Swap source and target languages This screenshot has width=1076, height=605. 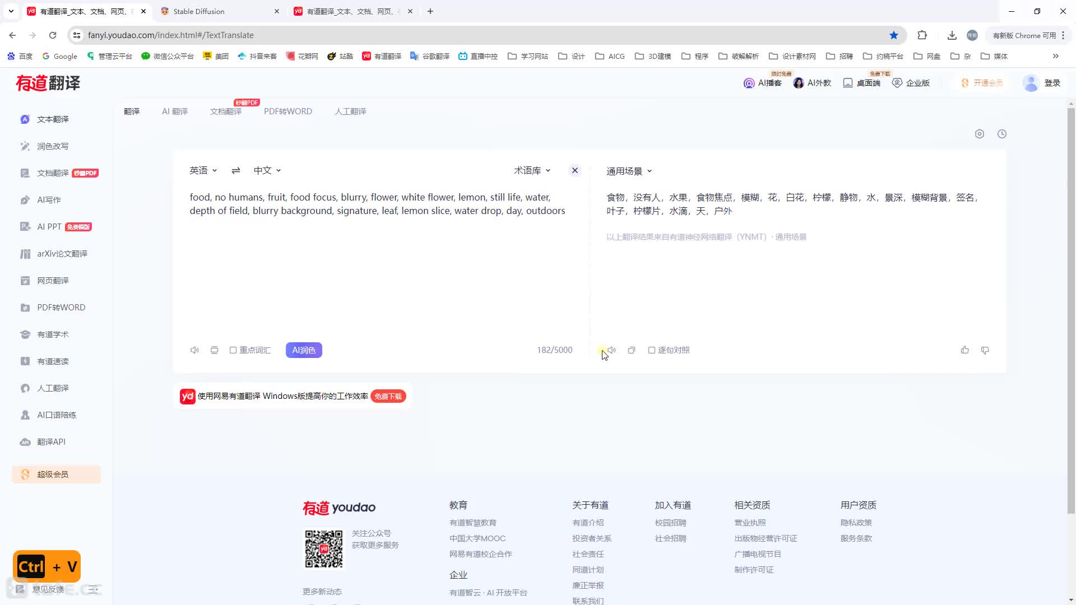click(x=236, y=170)
